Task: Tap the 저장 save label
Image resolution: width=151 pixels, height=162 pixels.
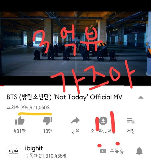Action: pyautogui.click(x=131, y=131)
